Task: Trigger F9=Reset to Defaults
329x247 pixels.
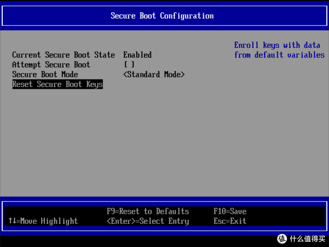Action: 148,211
